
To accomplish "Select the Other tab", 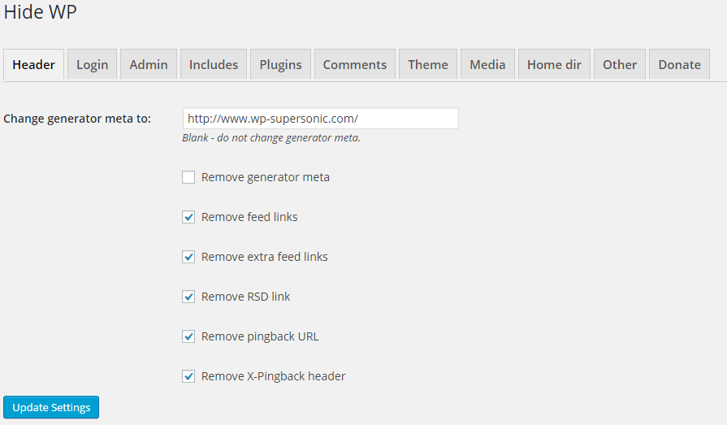I will coord(620,64).
